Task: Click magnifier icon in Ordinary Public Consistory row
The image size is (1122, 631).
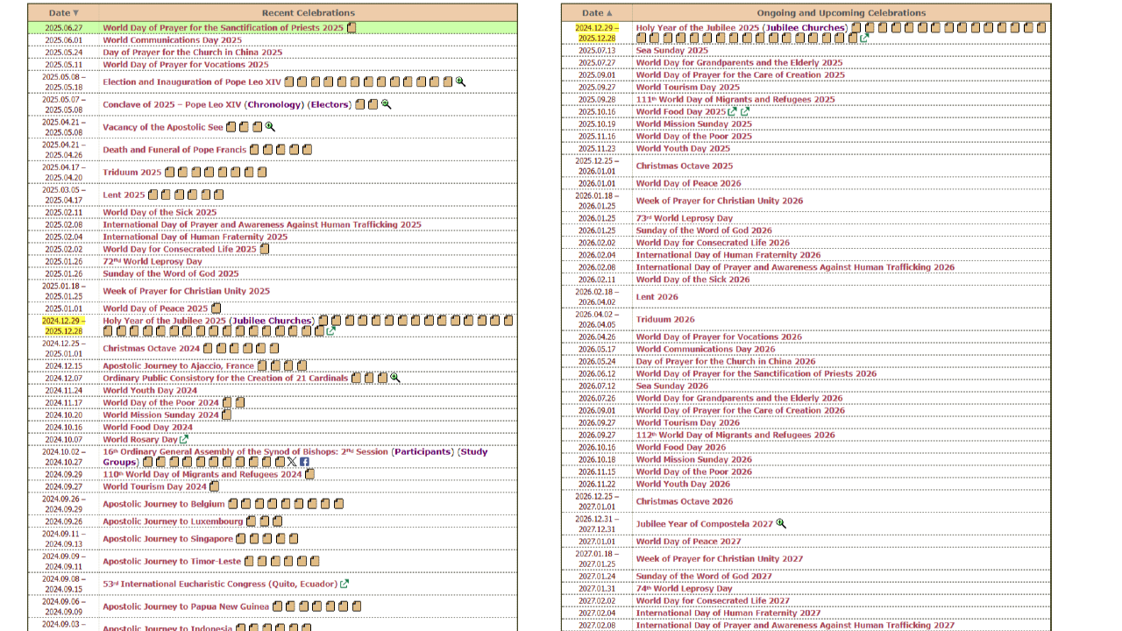Action: click(x=396, y=379)
